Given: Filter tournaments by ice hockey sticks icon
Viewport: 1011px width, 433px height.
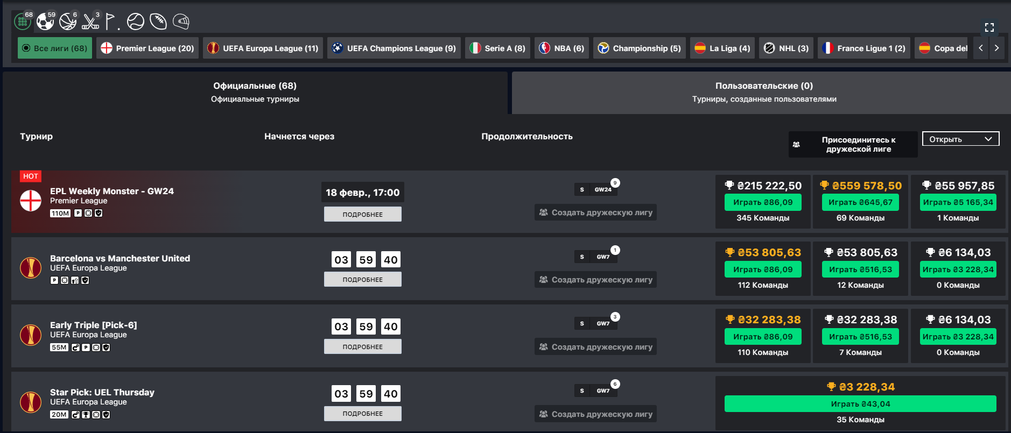Looking at the screenshot, I should click(x=90, y=22).
